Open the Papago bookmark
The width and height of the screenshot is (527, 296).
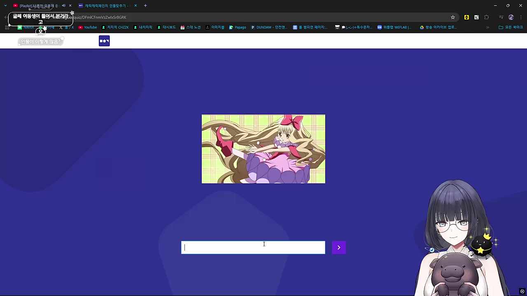[x=238, y=28]
